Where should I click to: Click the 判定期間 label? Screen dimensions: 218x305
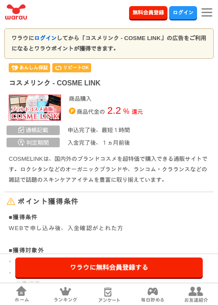33,142
